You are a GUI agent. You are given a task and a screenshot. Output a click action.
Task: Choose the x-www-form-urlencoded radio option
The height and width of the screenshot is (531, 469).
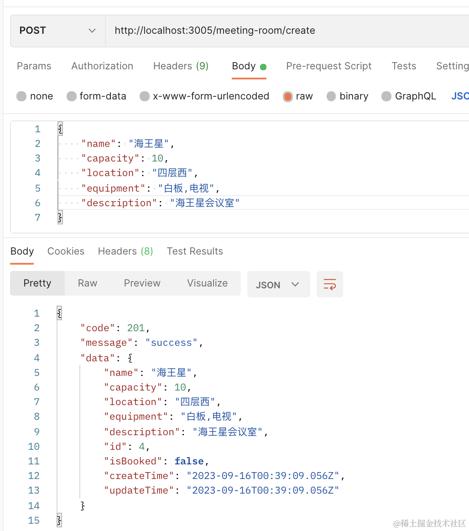pos(145,96)
